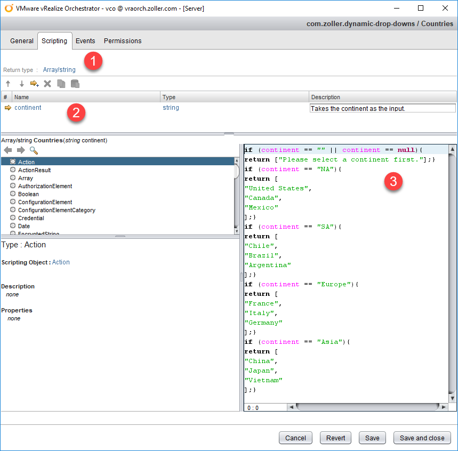This screenshot has height=451, width=458.
Task: Edit the continent description field
Action: point(382,108)
